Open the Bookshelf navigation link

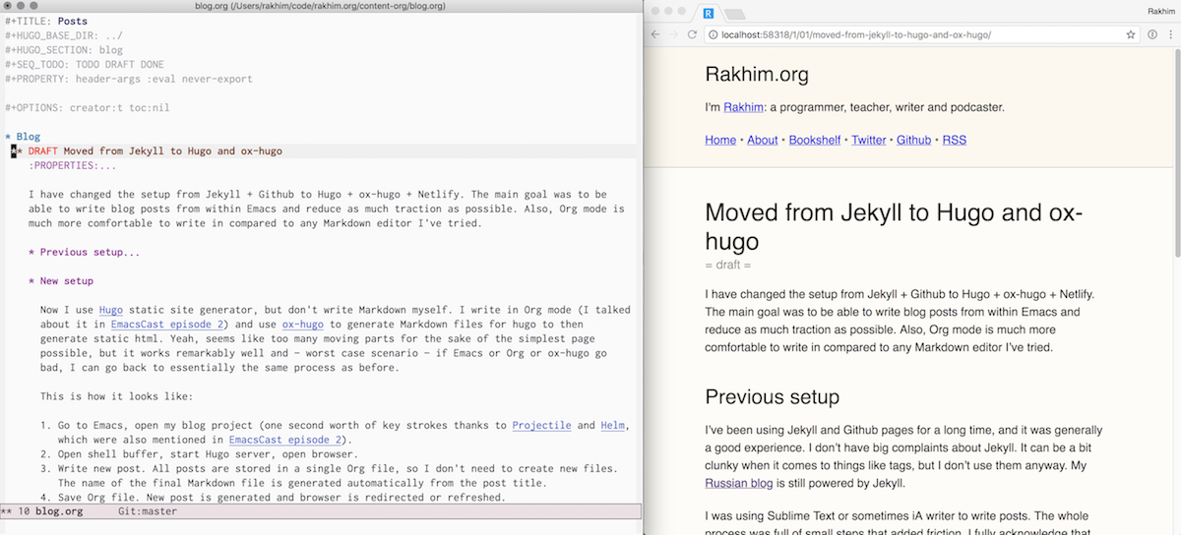[815, 140]
